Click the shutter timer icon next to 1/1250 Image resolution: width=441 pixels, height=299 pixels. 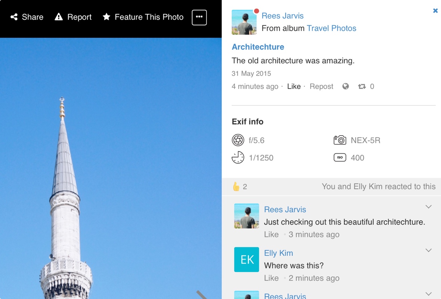coord(238,157)
